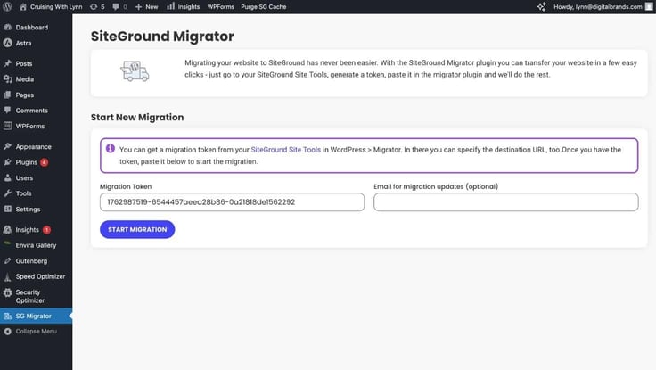The height and width of the screenshot is (370, 656).
Task: Click the purple info icon in notice
Action: click(x=111, y=148)
